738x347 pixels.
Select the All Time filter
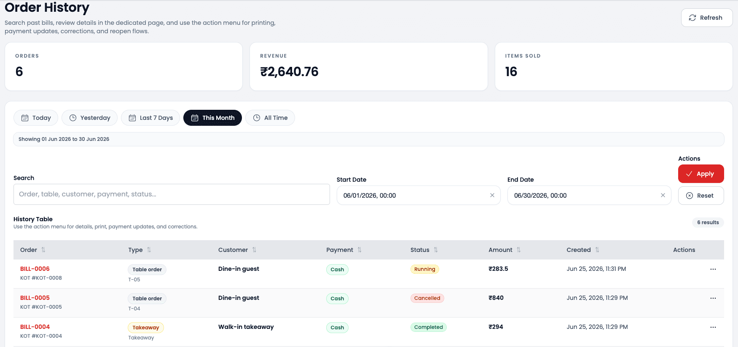pyautogui.click(x=270, y=118)
